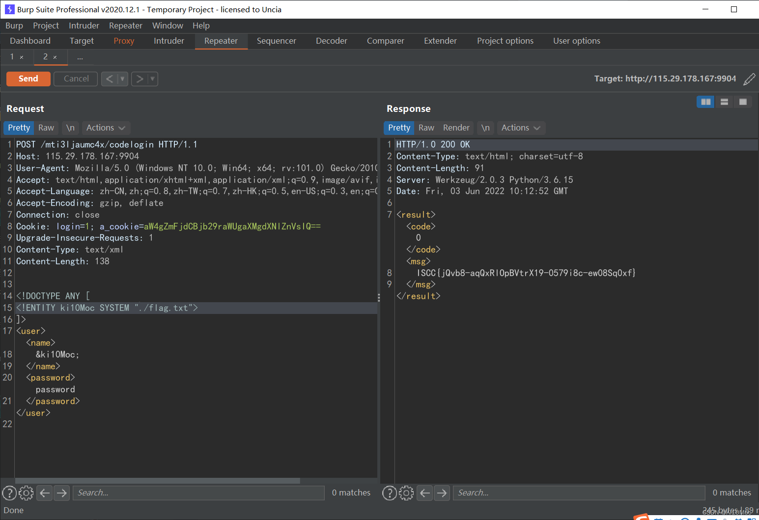Select Repeater sub-tab 1

pos(12,57)
